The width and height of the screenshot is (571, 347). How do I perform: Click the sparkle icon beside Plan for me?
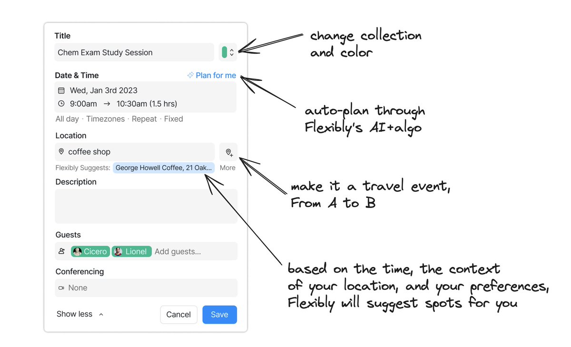[190, 75]
